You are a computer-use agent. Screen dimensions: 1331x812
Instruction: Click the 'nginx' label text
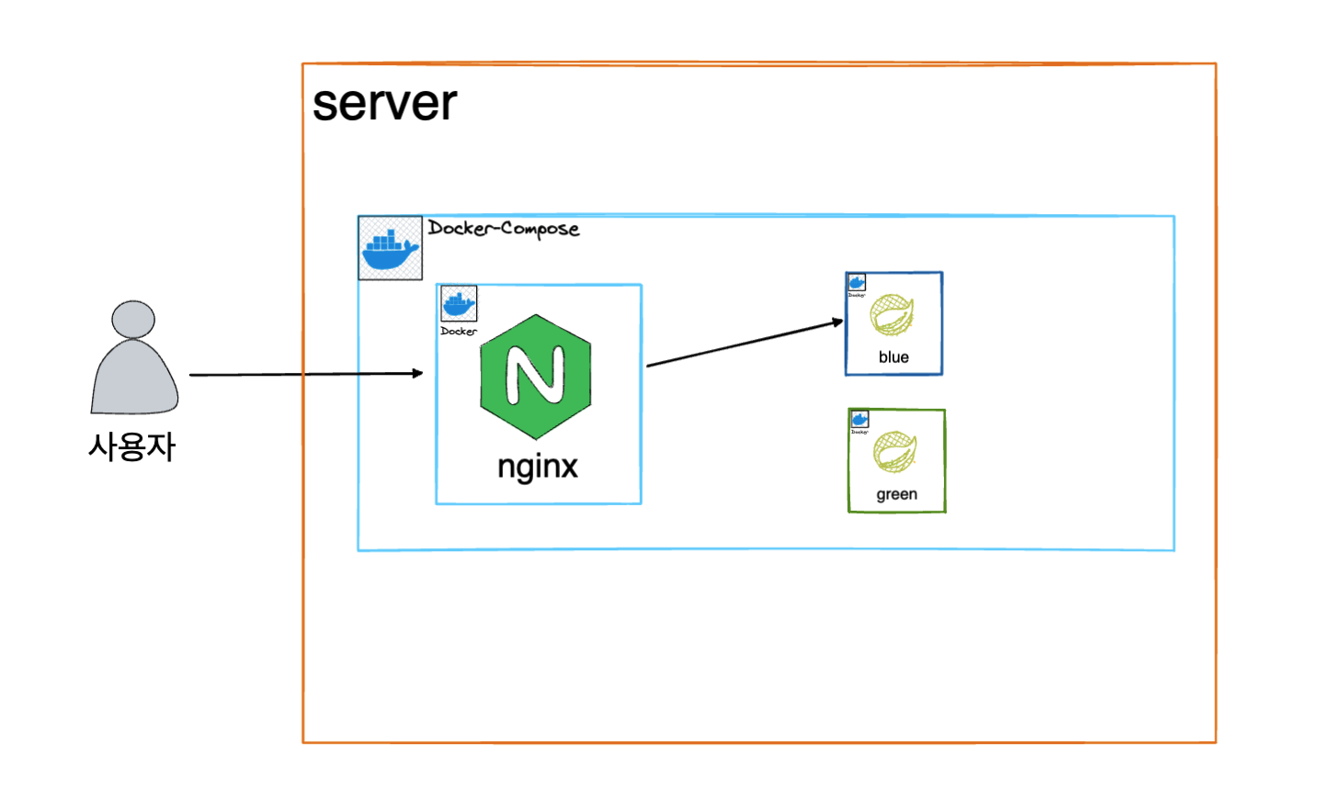[538, 467]
